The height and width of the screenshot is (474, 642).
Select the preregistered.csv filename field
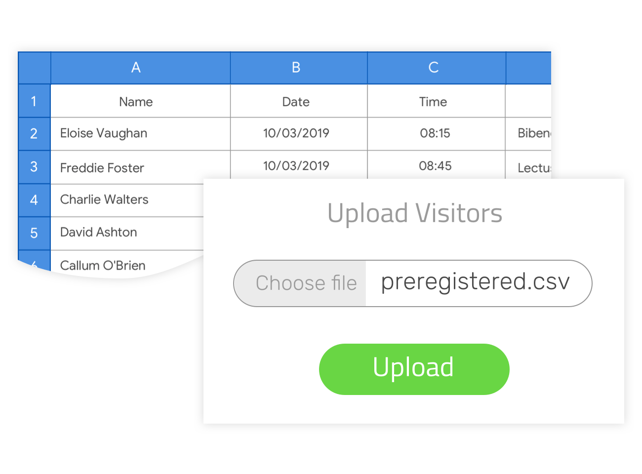coord(479,283)
